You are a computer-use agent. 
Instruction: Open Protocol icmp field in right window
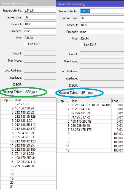(x=102, y=32)
